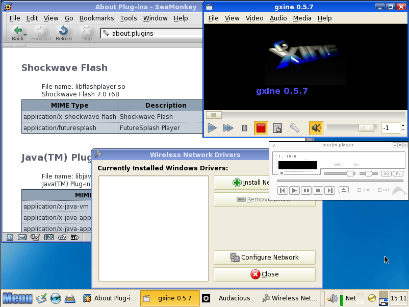The image size is (409, 307).
Task: Open SeaMonkey's Window menu
Action: [x=155, y=18]
